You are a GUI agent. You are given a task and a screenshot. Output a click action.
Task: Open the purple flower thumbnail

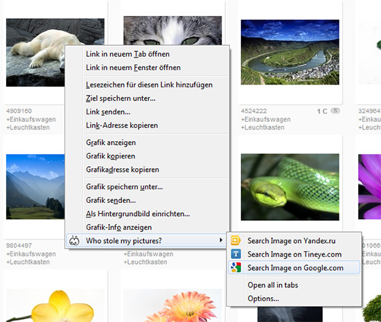370,187
